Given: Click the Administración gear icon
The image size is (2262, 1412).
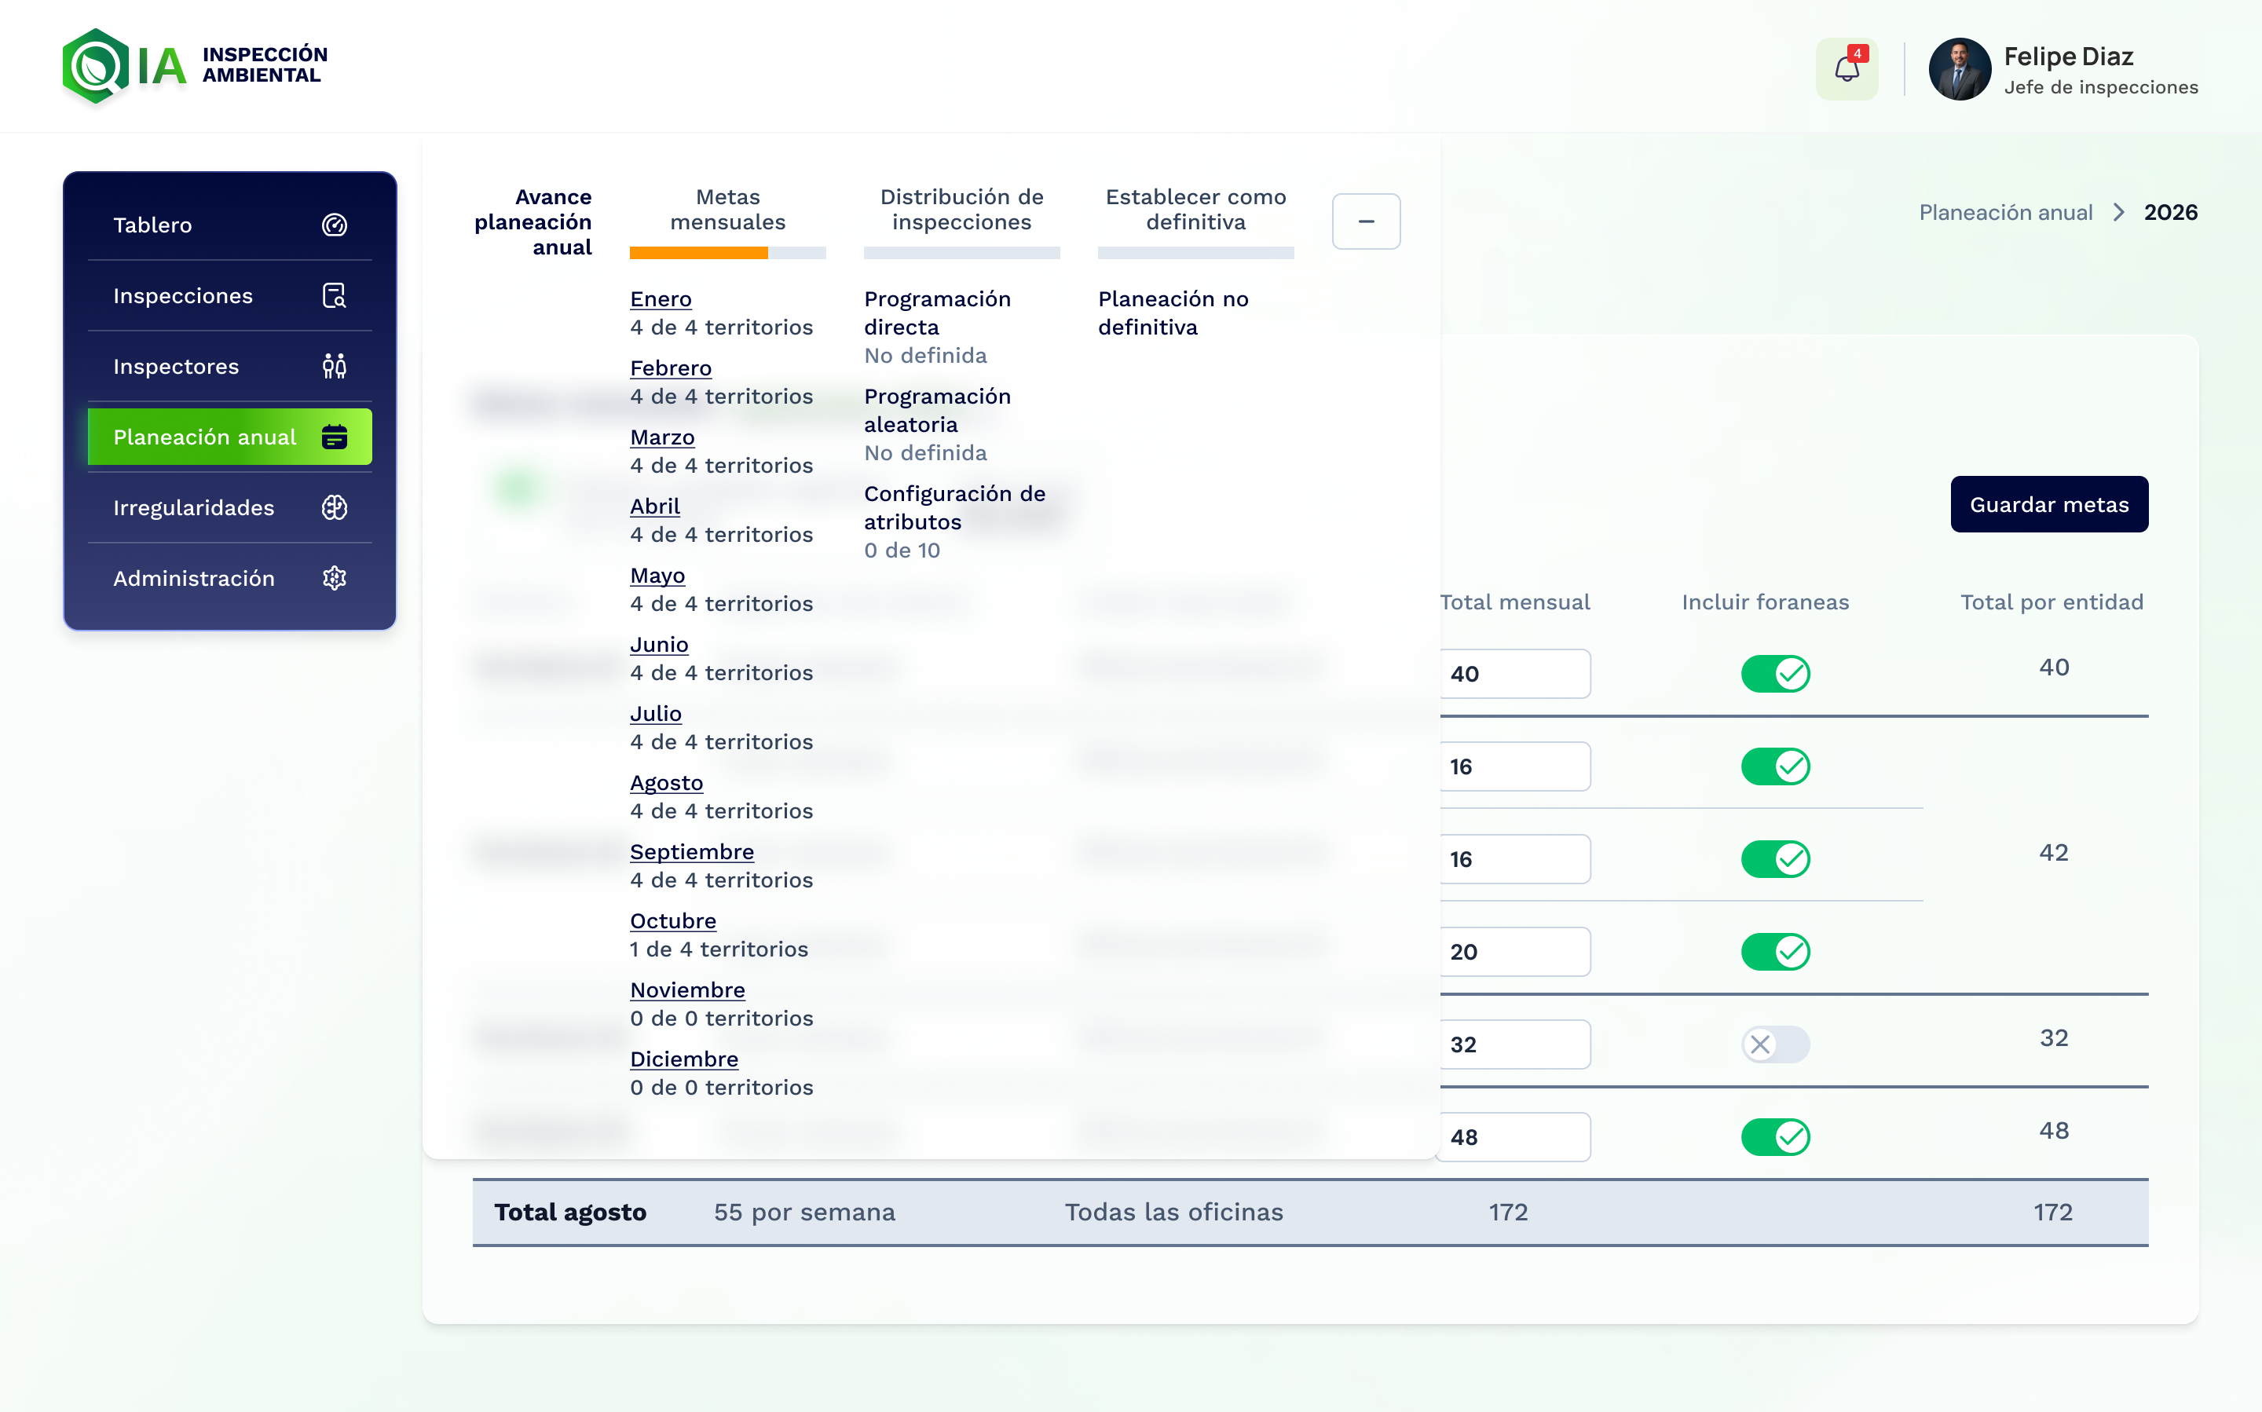Looking at the screenshot, I should tap(335, 578).
